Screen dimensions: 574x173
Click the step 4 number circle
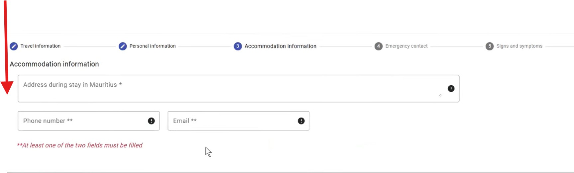coord(379,46)
